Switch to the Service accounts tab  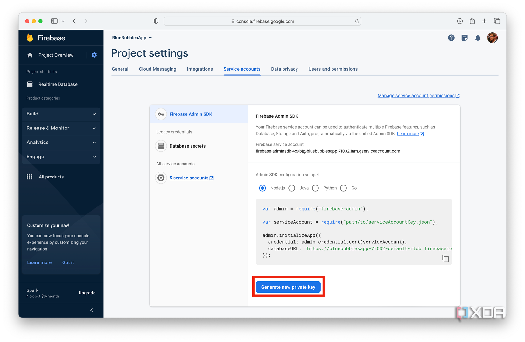[242, 69]
